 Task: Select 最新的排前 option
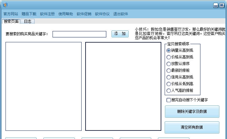178,71
